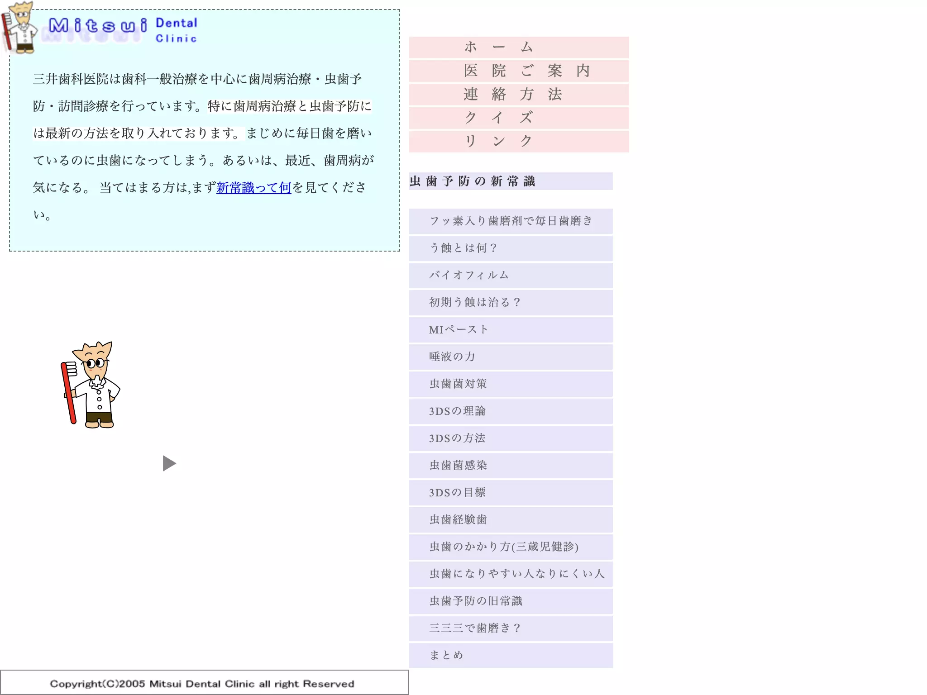Select the 虫歯予防の旧常識 entry
Image resolution: width=927 pixels, height=695 pixels.
pos(511,601)
